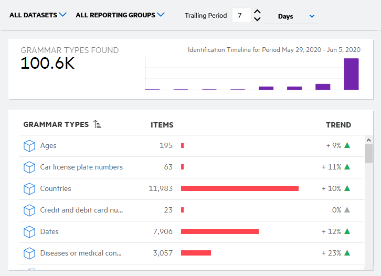Increase the trailing period value
381x276 pixels.
[257, 12]
